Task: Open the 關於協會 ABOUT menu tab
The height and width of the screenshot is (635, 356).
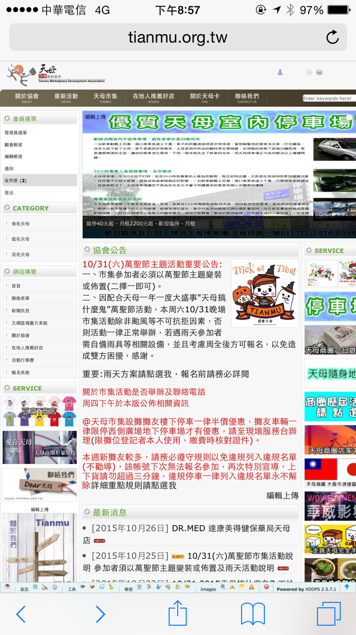Action: 27,98
